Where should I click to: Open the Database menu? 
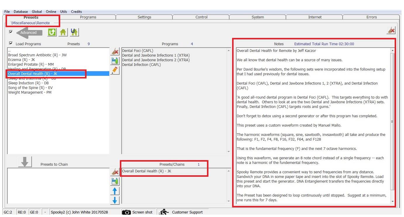[x=21, y=12]
